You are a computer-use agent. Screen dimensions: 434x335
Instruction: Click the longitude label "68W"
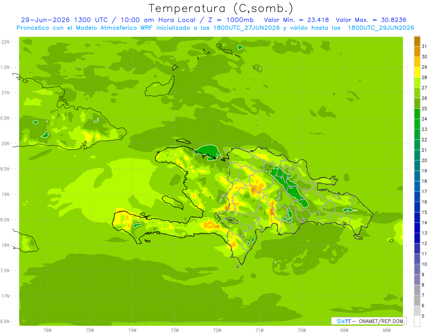pos(387,330)
